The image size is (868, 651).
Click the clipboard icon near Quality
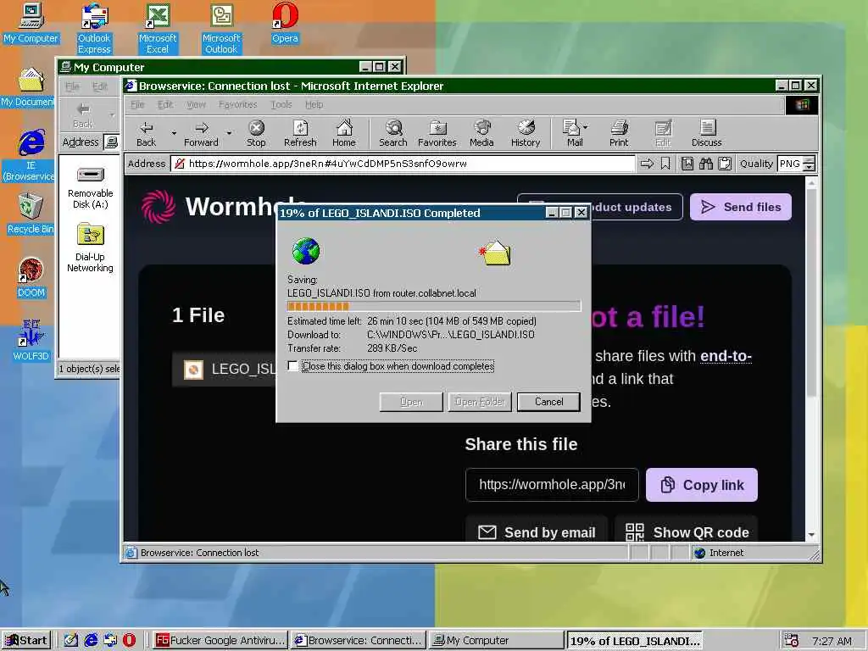point(725,164)
